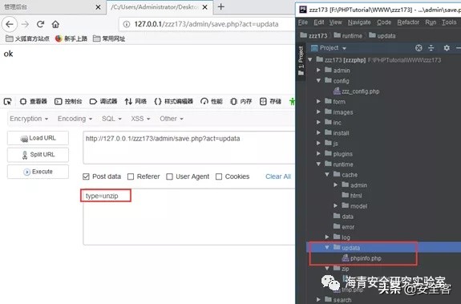Click the 1: Project side tool window tab

(x=301, y=60)
